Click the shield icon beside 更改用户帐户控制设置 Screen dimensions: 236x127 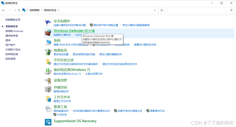[91, 25]
